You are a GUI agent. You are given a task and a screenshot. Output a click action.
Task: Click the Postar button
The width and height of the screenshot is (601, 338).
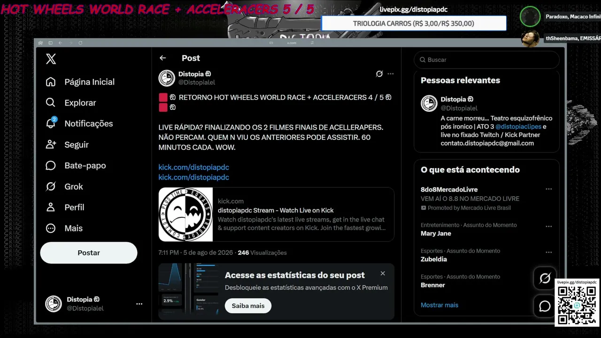(x=89, y=253)
